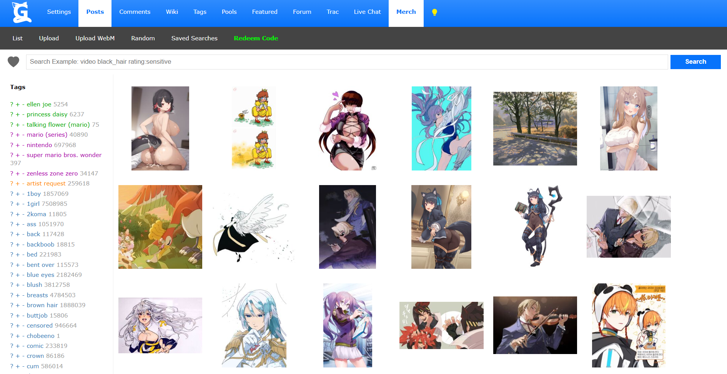Click the 'princess daisy' tag
The height and width of the screenshot is (374, 727).
coord(47,114)
